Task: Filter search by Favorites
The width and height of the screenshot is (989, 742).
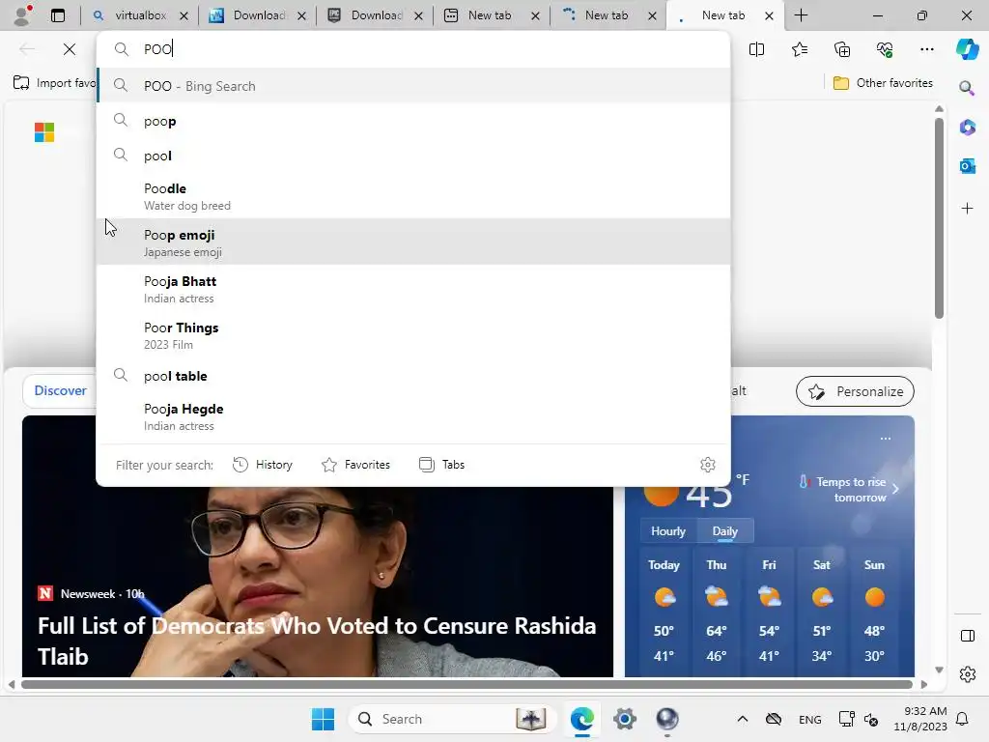Action: [355, 465]
